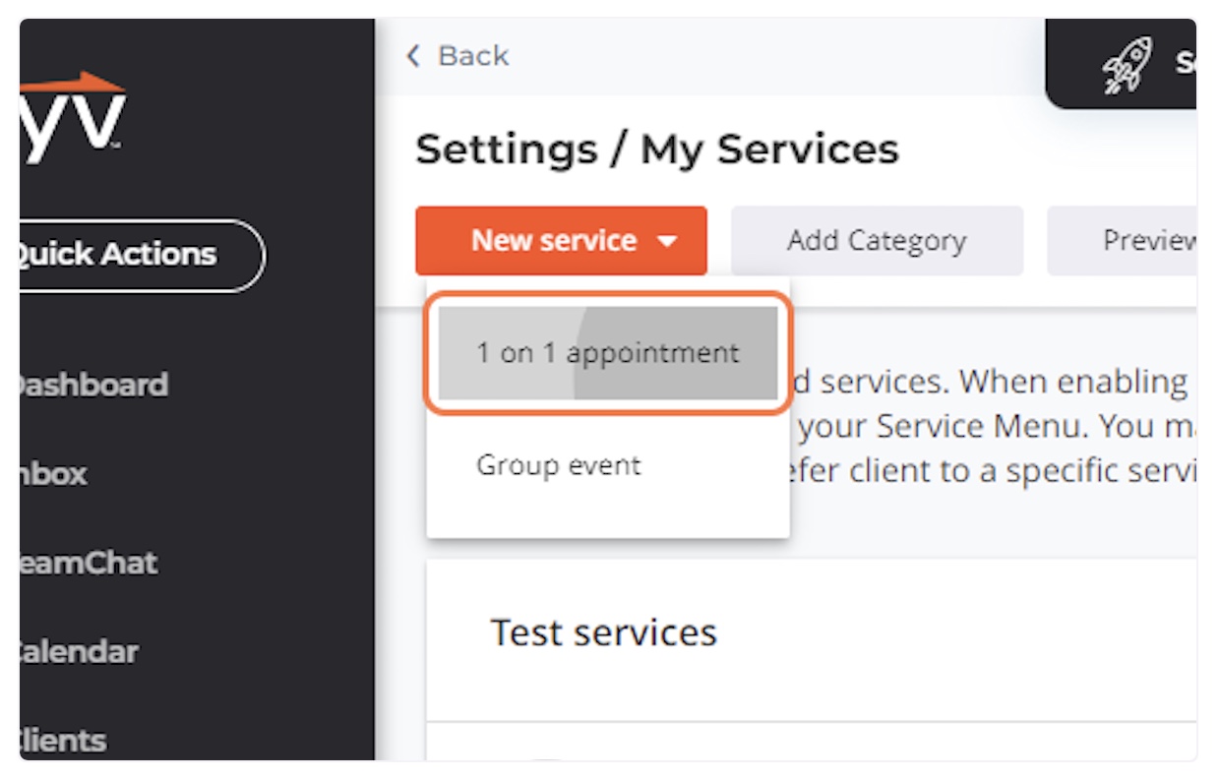Open the Preview button

pos(1122,241)
